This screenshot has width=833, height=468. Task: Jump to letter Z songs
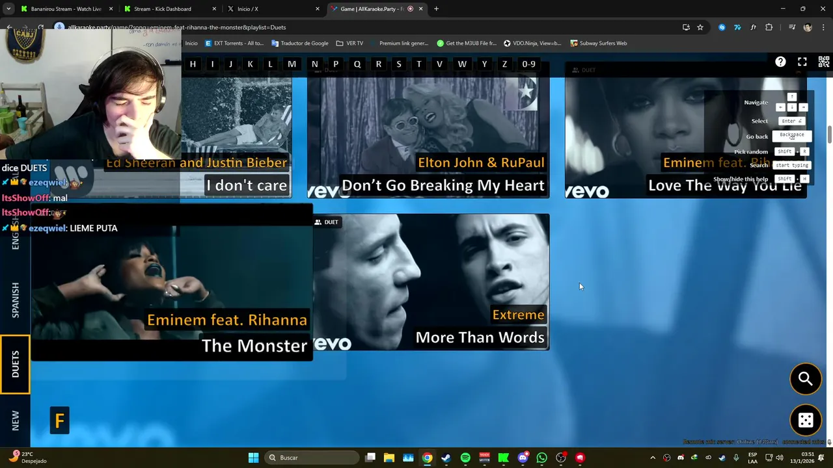click(x=504, y=64)
